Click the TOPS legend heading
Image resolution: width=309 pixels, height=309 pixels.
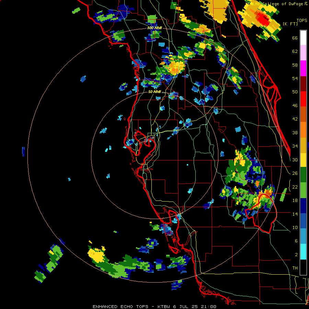(x=302, y=21)
